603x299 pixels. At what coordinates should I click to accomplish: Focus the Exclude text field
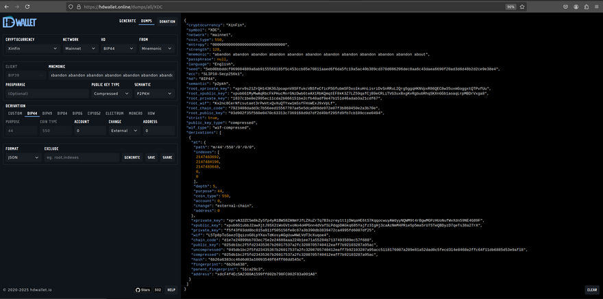coord(81,157)
